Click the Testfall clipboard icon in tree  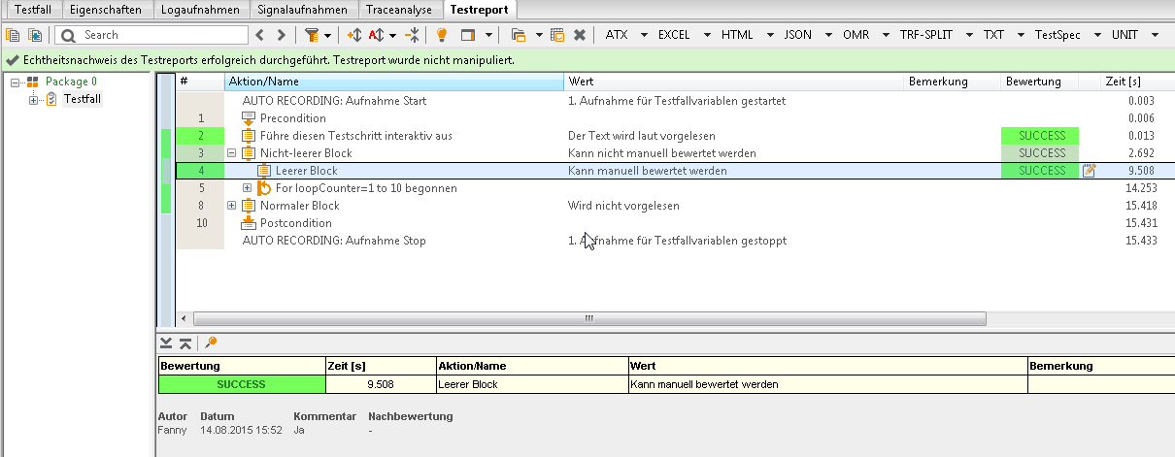coord(51,99)
